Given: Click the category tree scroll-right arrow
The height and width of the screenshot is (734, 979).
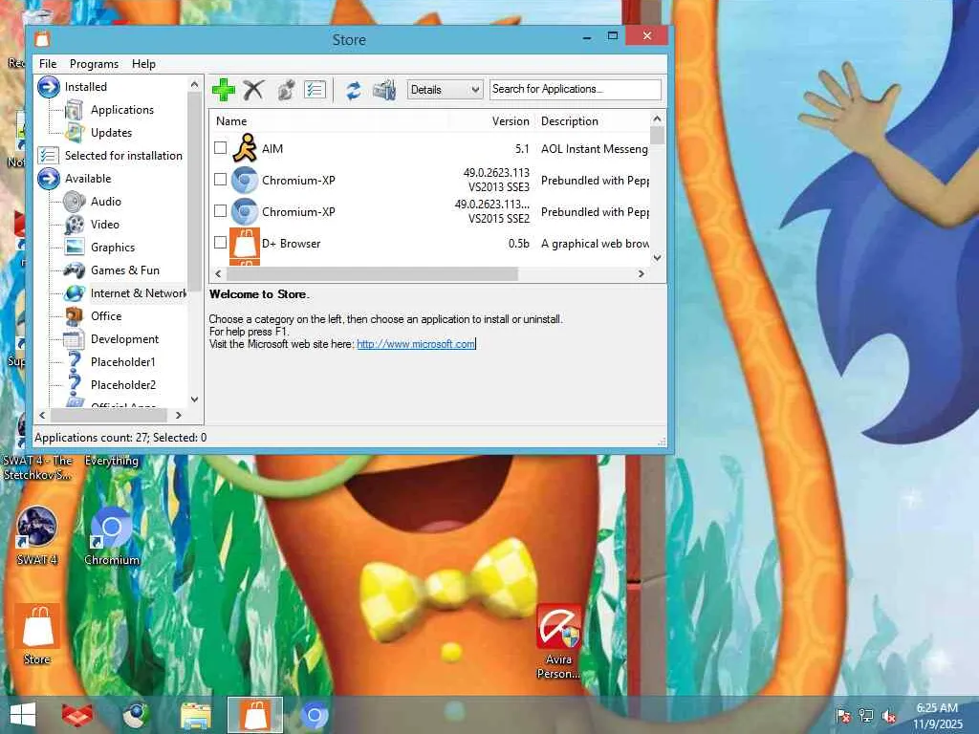Looking at the screenshot, I should pyautogui.click(x=179, y=415).
